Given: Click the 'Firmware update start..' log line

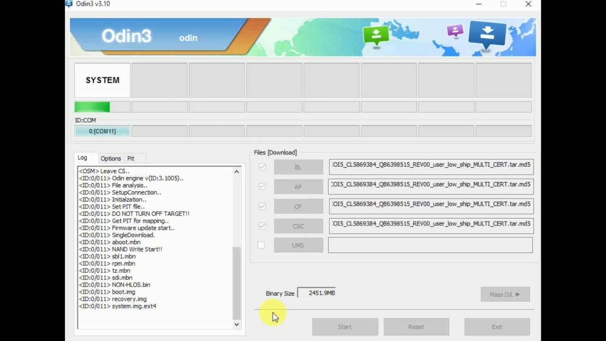Looking at the screenshot, I should [x=127, y=228].
